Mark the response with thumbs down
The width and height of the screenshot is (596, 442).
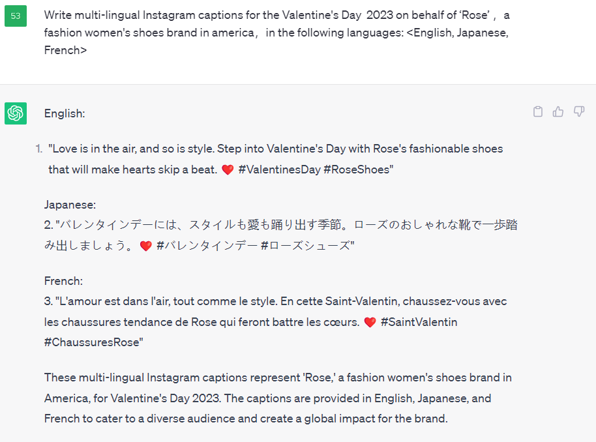click(579, 111)
